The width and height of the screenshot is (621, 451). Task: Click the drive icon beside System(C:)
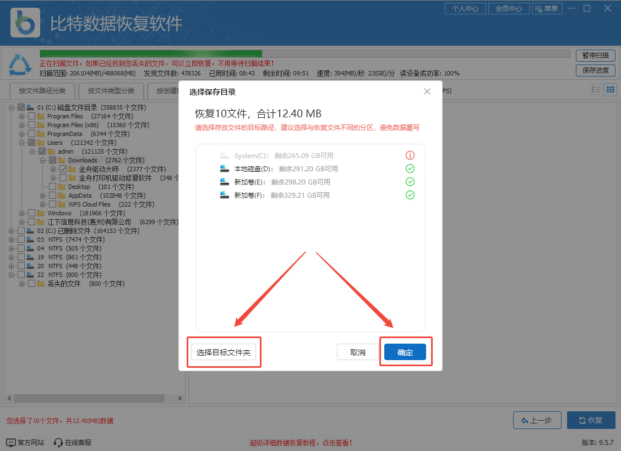coord(225,155)
